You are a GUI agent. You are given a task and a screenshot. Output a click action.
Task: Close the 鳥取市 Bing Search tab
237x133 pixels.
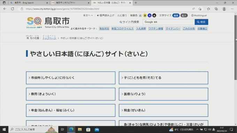[47, 3]
